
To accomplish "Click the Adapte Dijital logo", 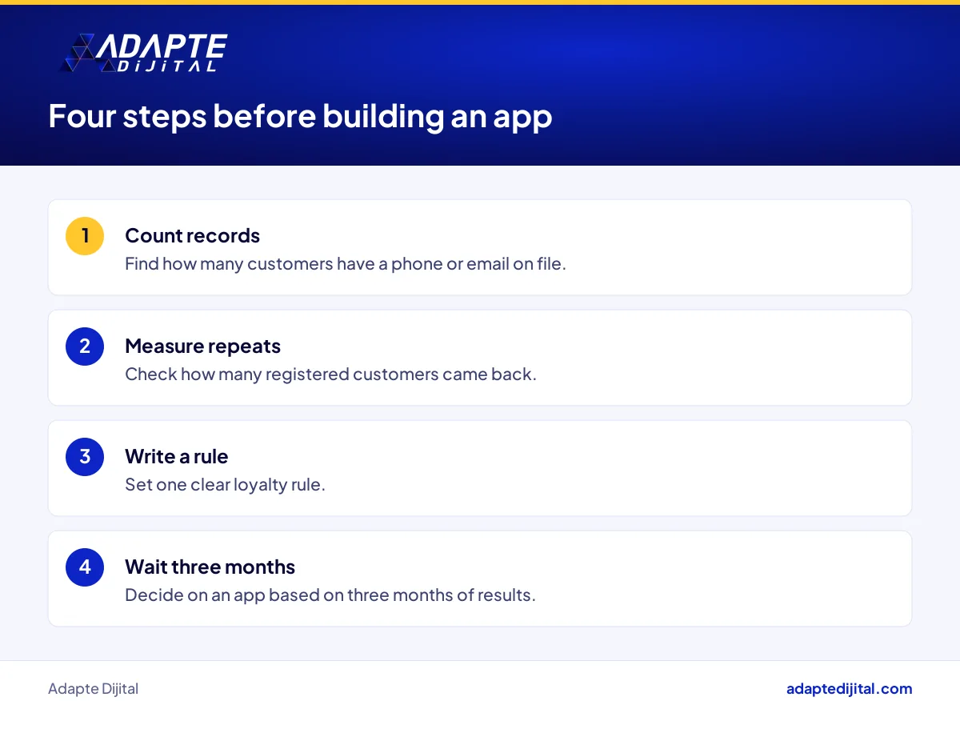I will 144,54.
